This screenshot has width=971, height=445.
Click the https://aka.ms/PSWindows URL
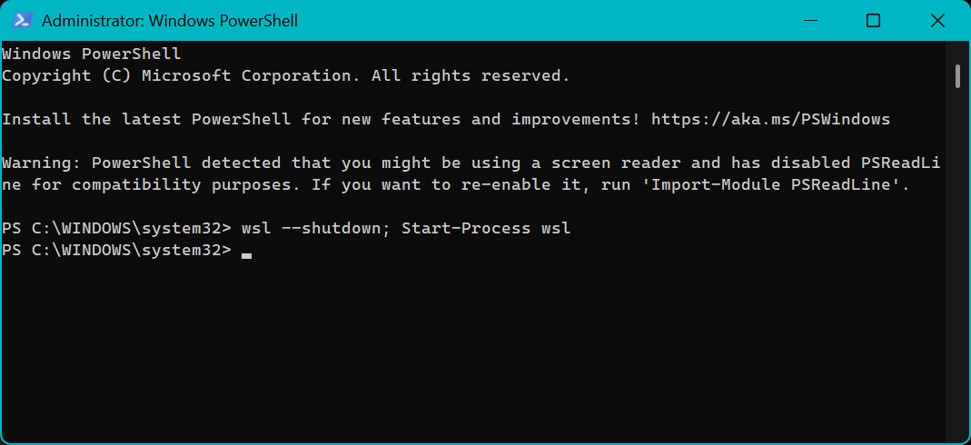[x=770, y=120]
